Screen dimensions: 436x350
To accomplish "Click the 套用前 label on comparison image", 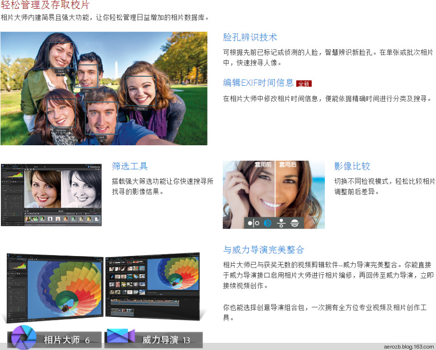I will pos(263,164).
